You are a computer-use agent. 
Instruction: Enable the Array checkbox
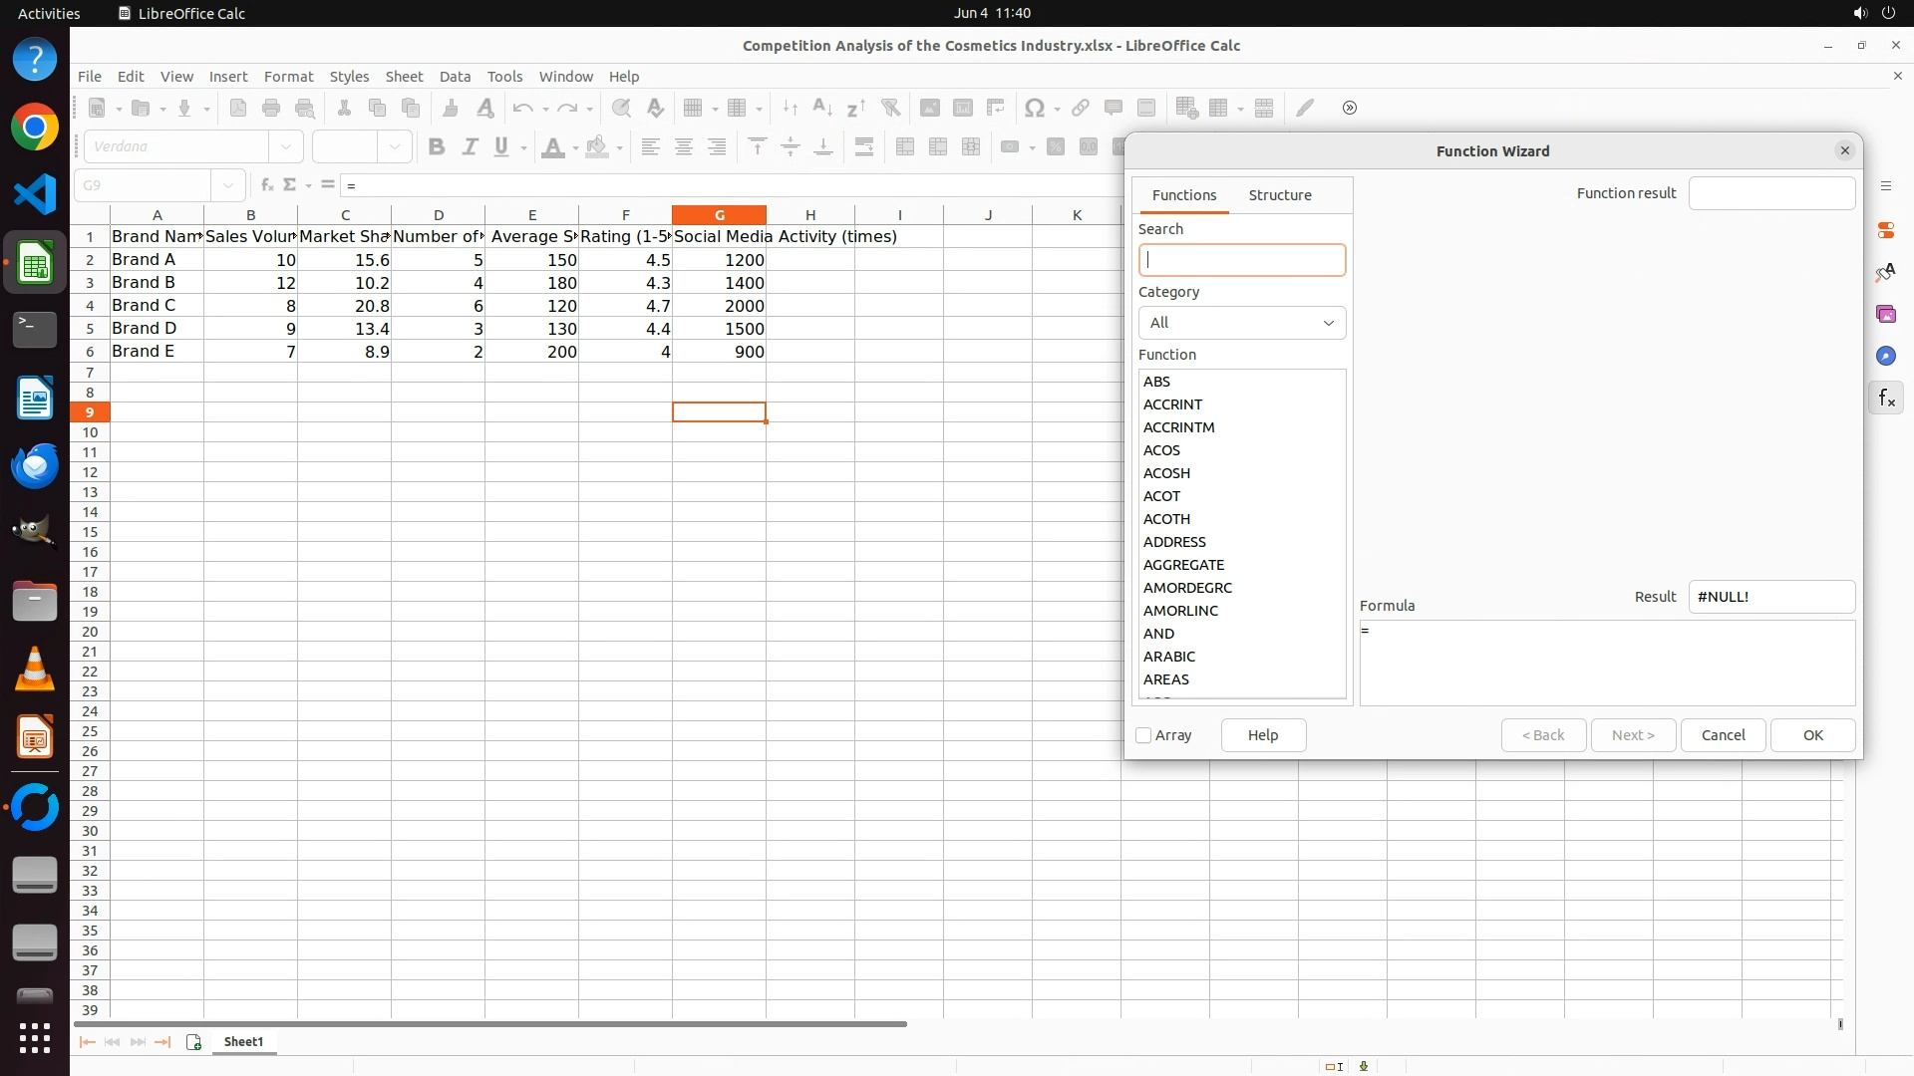click(1143, 735)
